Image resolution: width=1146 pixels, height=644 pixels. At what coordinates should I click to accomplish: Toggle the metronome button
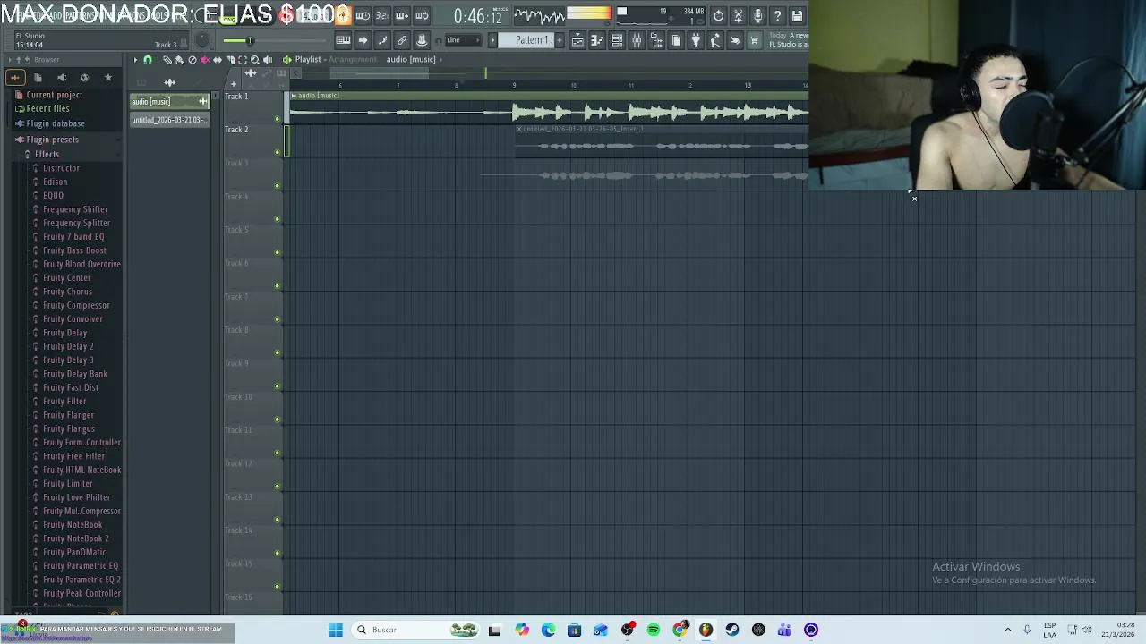coord(343,15)
